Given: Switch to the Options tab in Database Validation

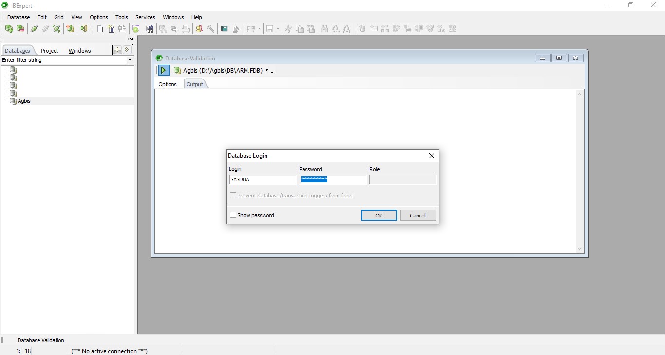Looking at the screenshot, I should pyautogui.click(x=168, y=84).
